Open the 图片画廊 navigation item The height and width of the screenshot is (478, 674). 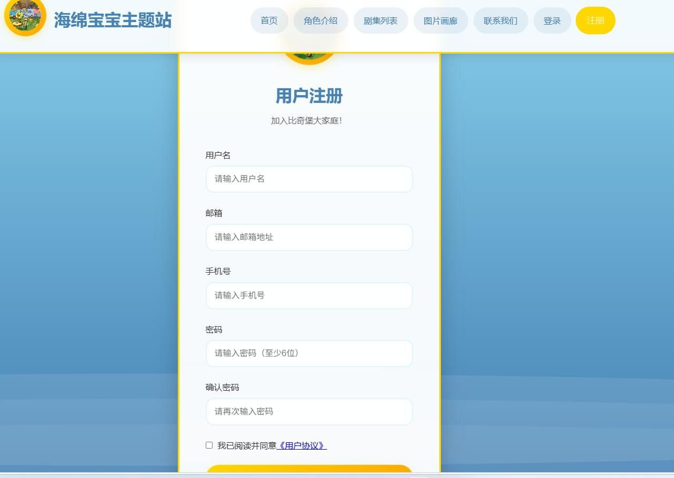[440, 20]
